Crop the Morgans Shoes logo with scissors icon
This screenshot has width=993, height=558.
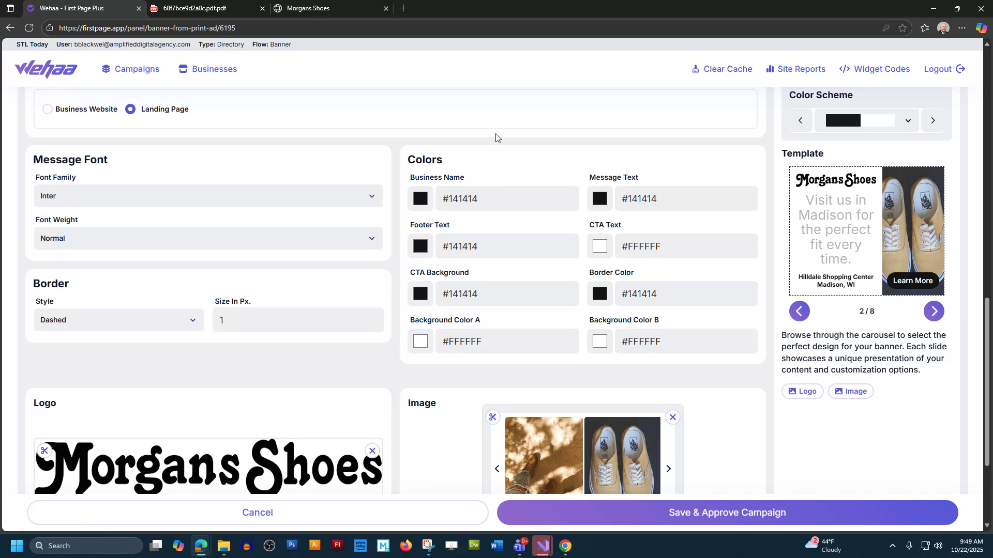click(x=44, y=450)
